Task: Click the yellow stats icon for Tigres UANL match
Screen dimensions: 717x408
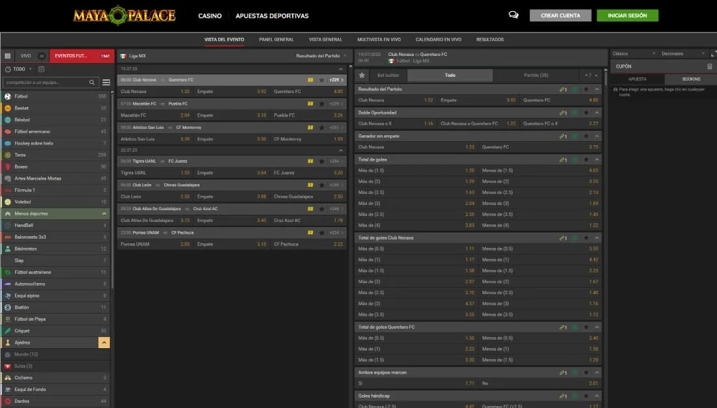Action: 310,161
